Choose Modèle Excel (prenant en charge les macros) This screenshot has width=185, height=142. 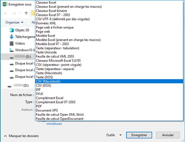coord(109,40)
